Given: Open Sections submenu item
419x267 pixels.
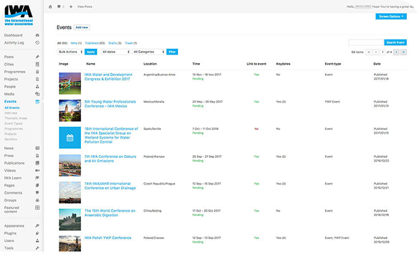Looking at the screenshot, I should point(11,139).
